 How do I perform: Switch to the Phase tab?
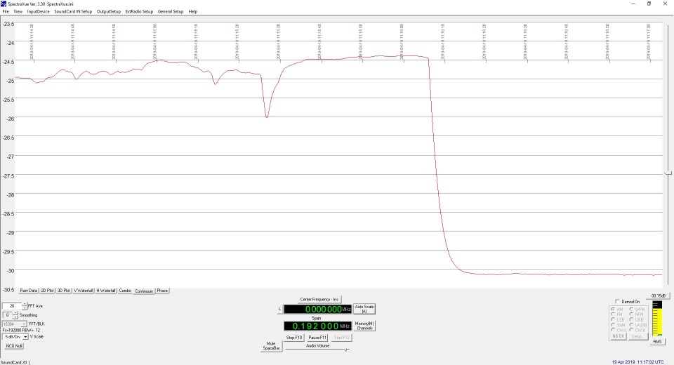162,291
